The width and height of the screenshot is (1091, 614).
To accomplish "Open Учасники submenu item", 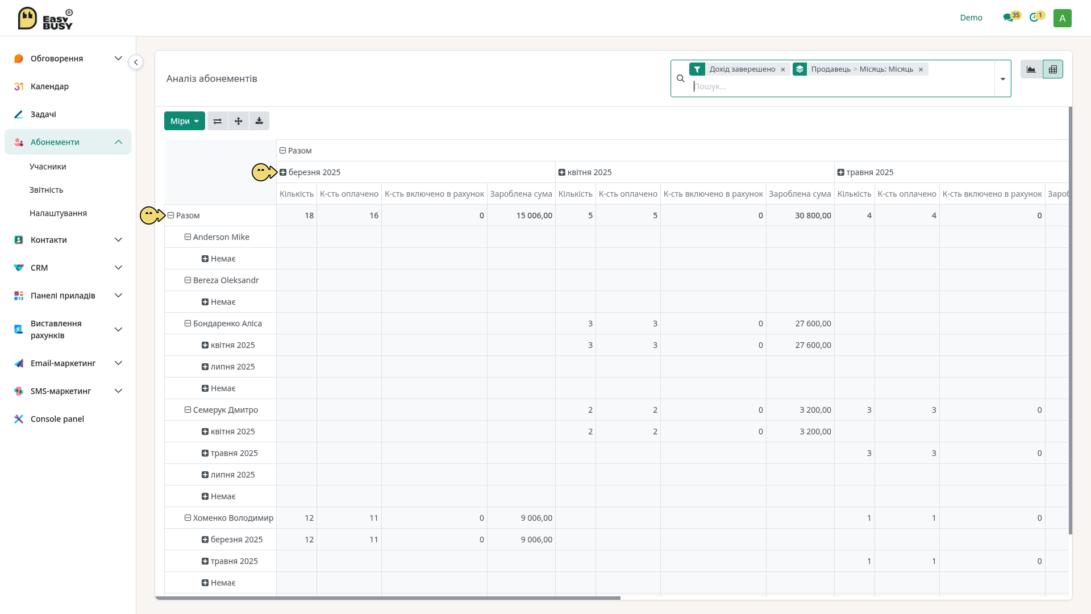I will coord(48,167).
